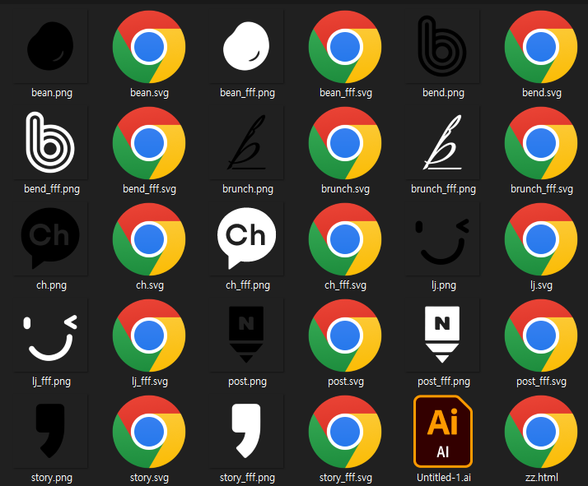Select the Chrome icon of story_fff.svg
Viewport: 588px width, 486px height.
(x=345, y=432)
